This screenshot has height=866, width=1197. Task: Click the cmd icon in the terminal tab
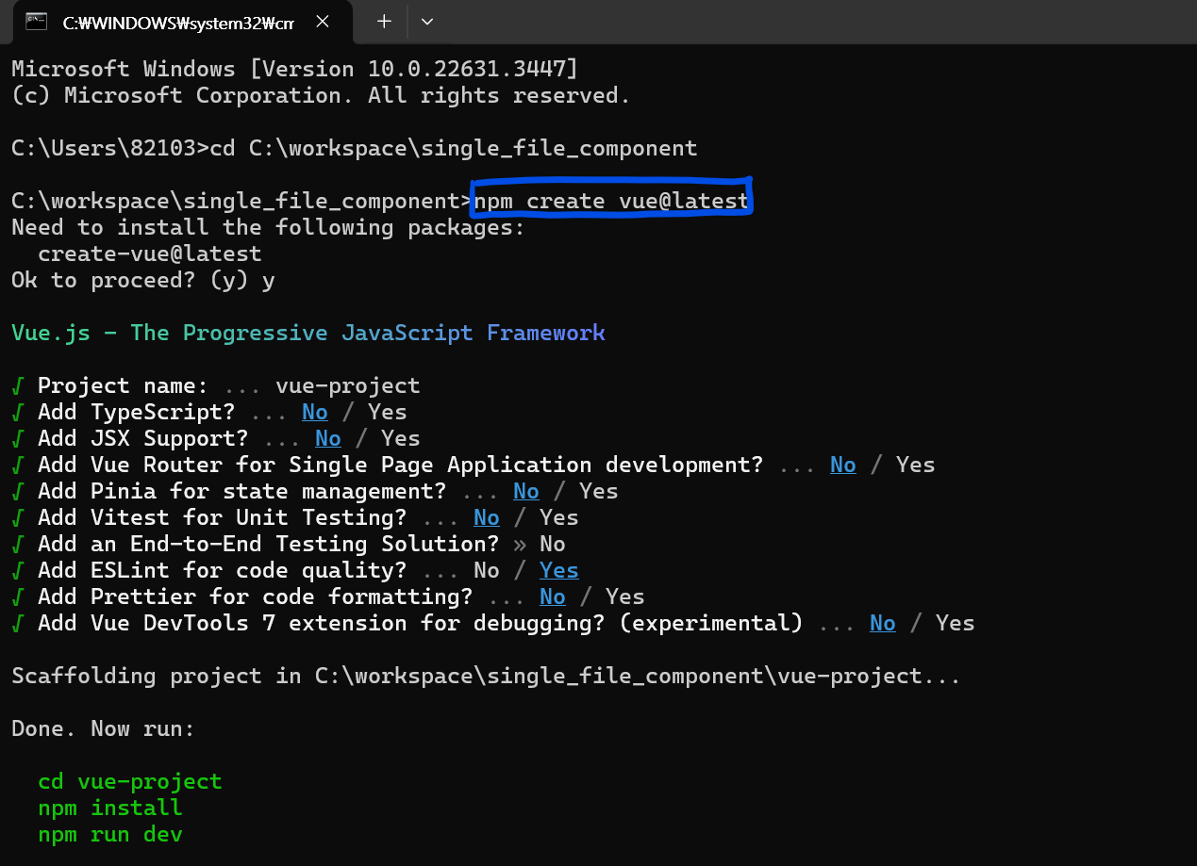click(x=37, y=23)
